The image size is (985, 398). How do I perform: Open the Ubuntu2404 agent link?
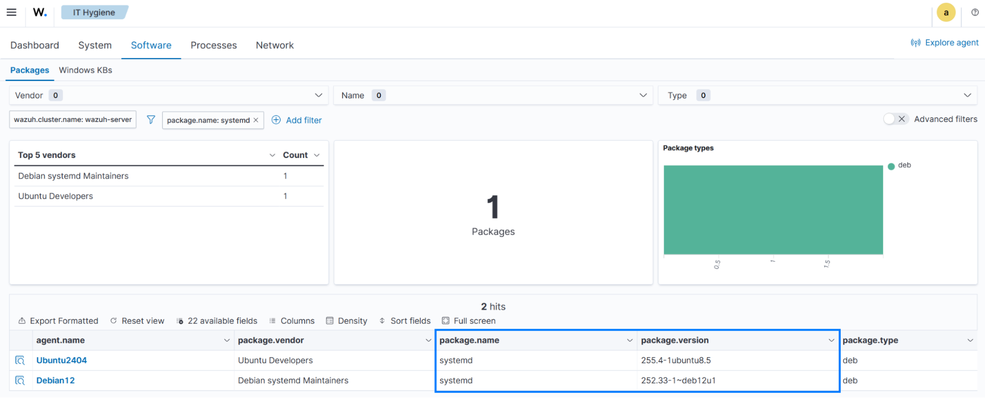(x=62, y=361)
